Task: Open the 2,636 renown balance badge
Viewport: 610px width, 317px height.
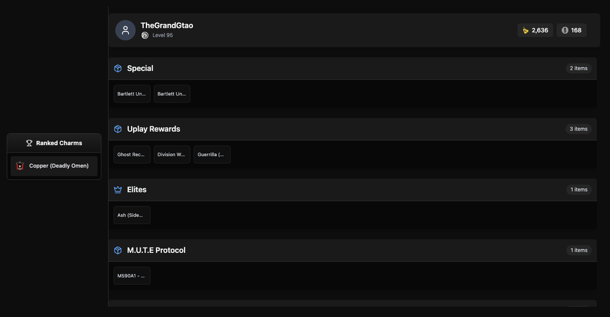Action: point(535,30)
